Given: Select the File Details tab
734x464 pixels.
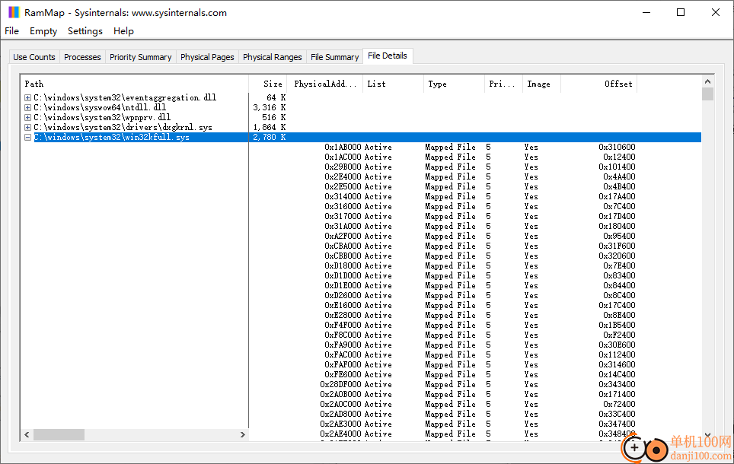Looking at the screenshot, I should point(387,56).
